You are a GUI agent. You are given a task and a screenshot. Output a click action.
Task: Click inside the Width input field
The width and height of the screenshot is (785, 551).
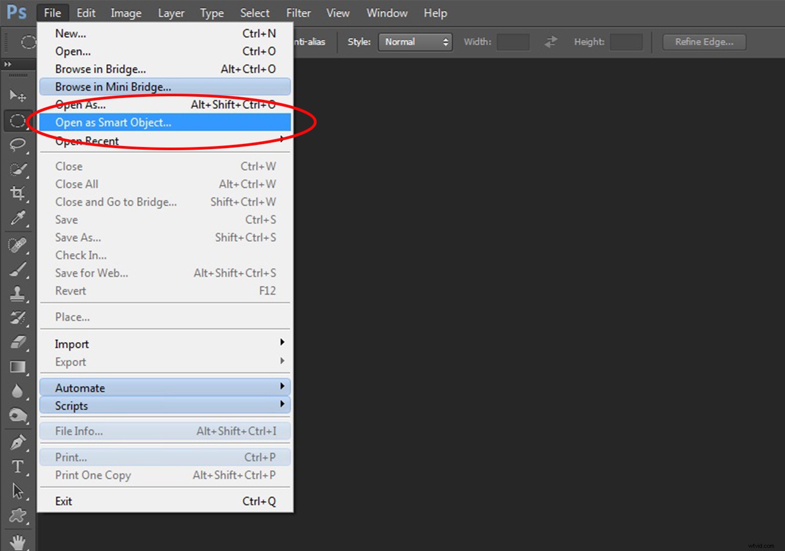[512, 42]
